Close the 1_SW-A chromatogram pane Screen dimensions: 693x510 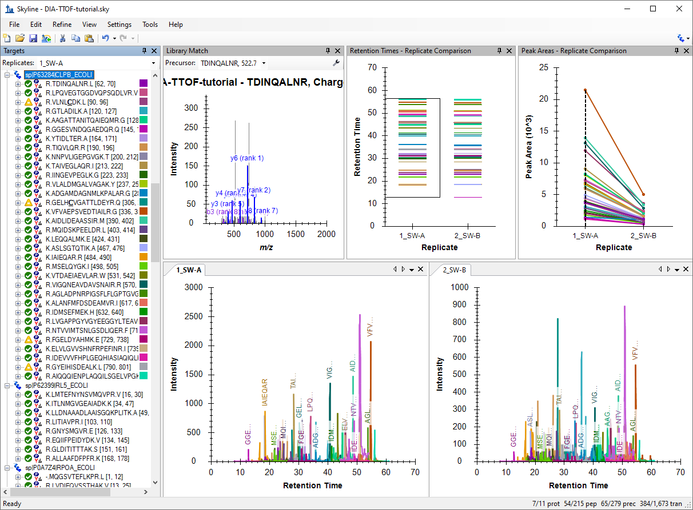tap(421, 270)
